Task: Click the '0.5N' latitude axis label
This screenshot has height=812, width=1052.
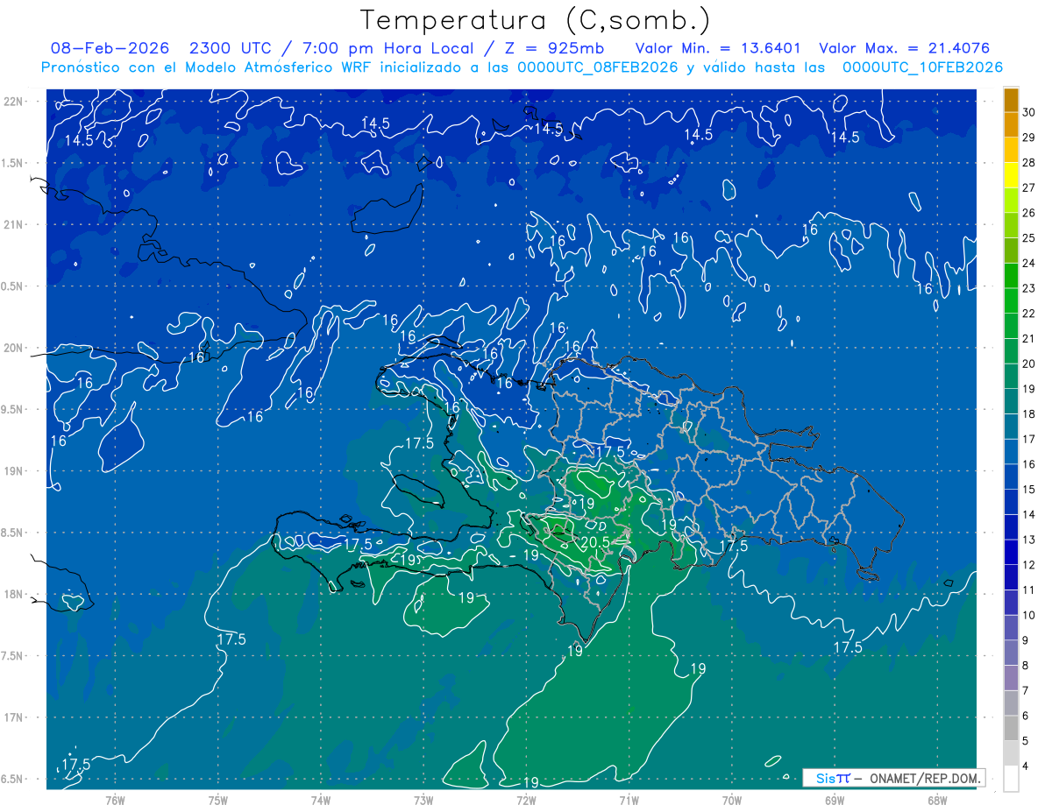Action: point(13,286)
